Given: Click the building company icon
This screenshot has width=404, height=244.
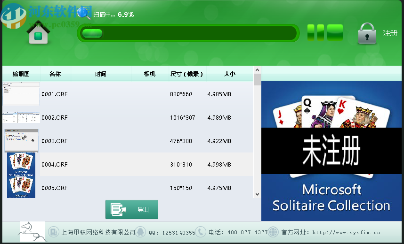Looking at the screenshot, I should 54,232.
